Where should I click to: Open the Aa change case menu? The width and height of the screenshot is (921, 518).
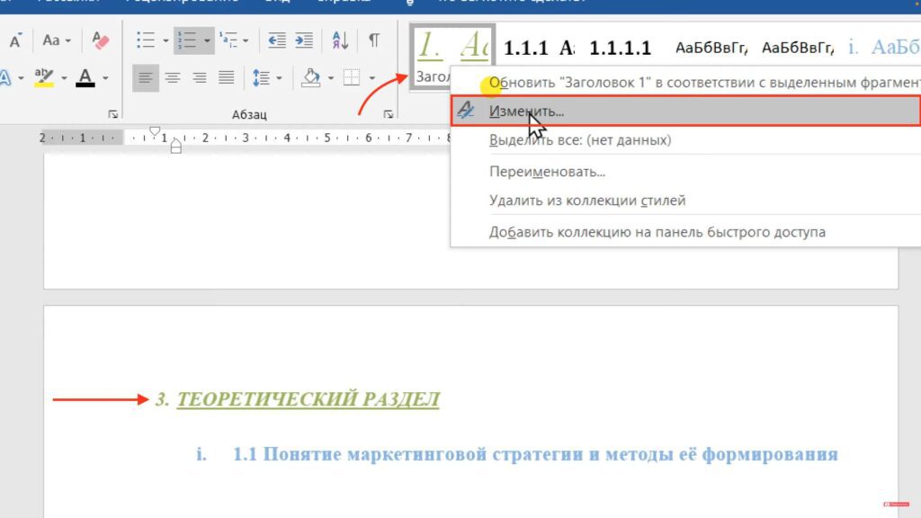57,40
